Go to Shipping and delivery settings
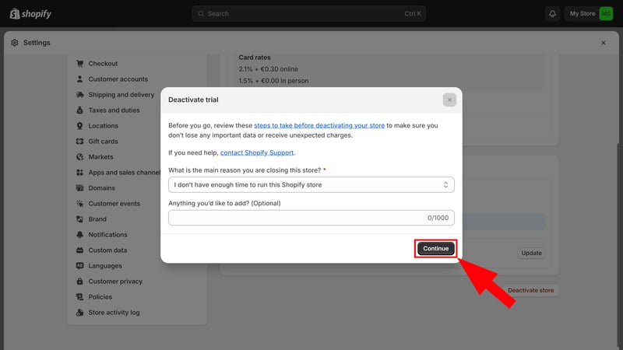This screenshot has height=350, width=623. tap(121, 94)
